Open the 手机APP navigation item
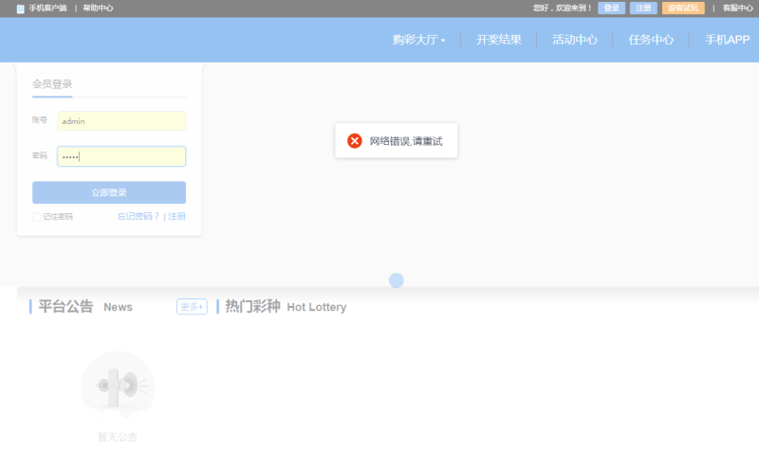 coord(727,40)
